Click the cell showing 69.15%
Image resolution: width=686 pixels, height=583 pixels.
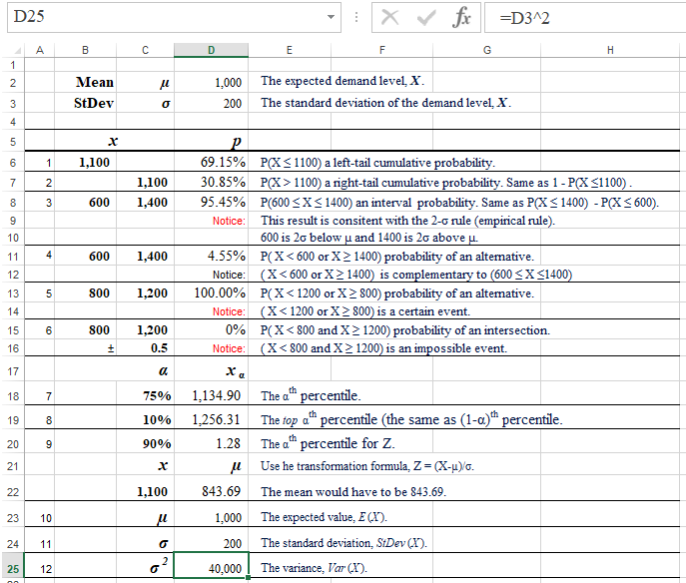(x=211, y=162)
